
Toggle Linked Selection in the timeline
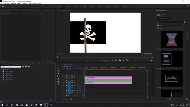(71, 69)
